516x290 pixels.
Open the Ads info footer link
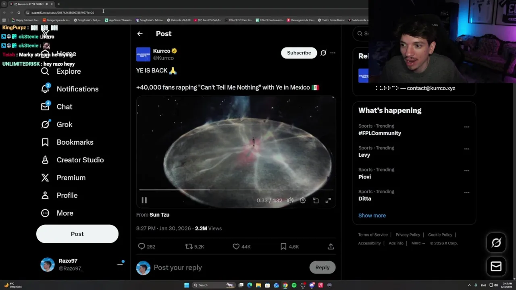(396, 243)
